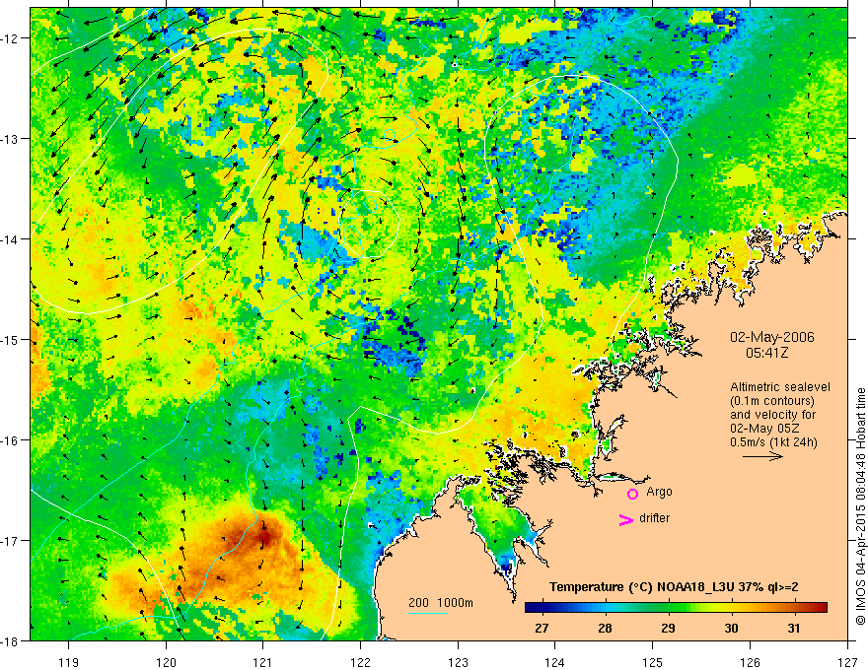The image size is (868, 670).
Task: Click latitude axis label "-16"
Action: pos(10,440)
